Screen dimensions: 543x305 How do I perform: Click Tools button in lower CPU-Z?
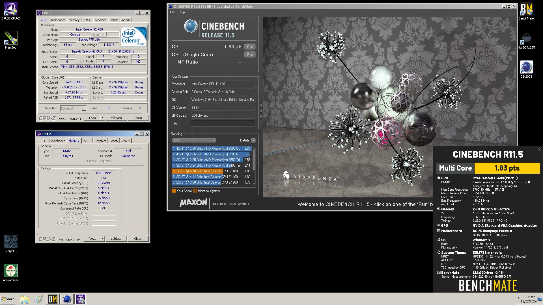(x=92, y=239)
